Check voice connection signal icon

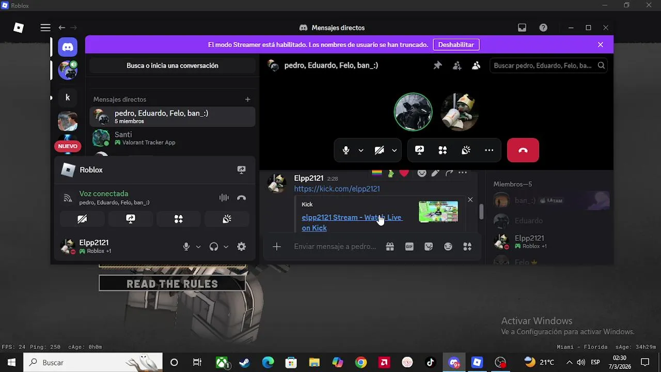67,198
